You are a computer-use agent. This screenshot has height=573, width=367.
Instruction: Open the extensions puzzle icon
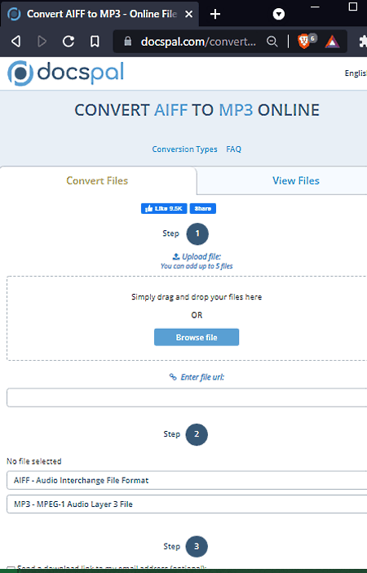[x=363, y=42]
